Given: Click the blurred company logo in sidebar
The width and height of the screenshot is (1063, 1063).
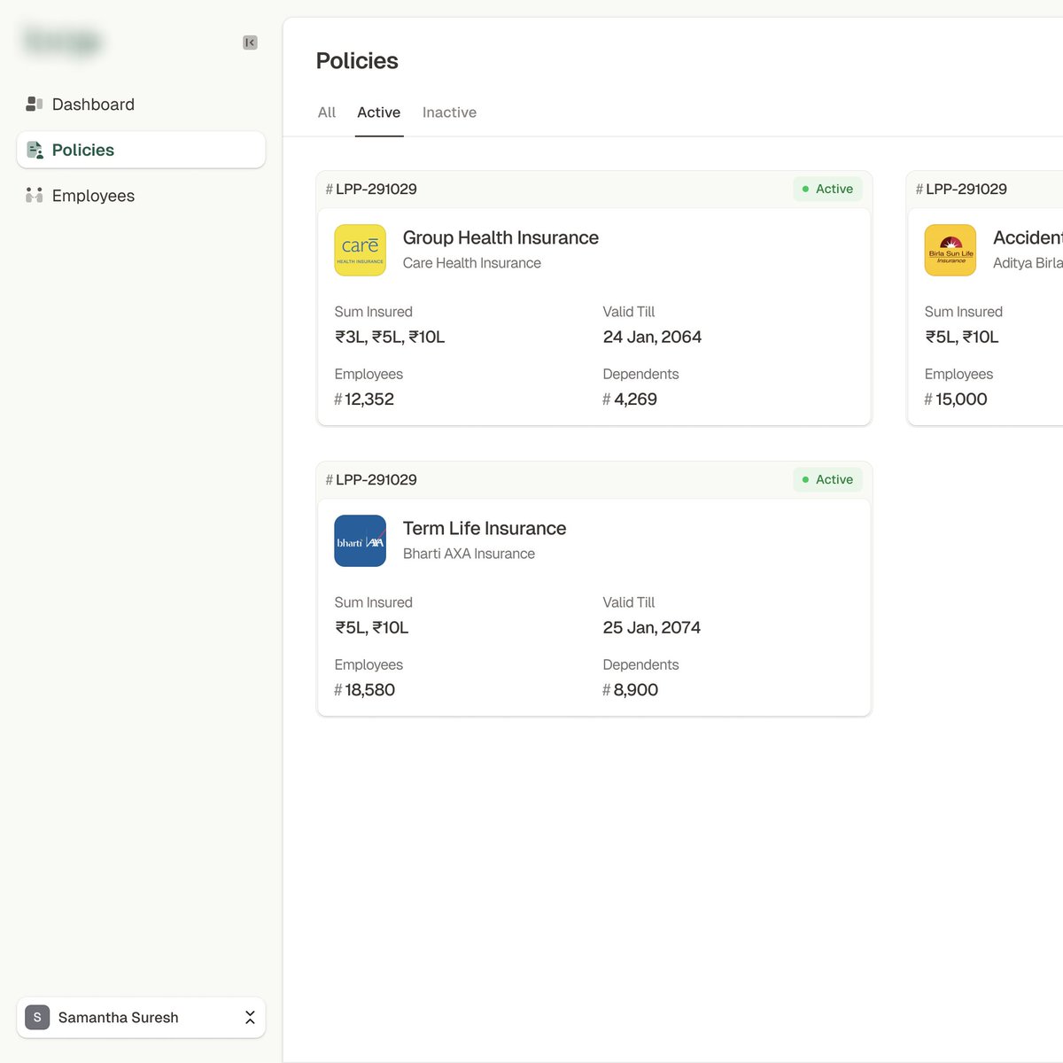Looking at the screenshot, I should coord(62,42).
